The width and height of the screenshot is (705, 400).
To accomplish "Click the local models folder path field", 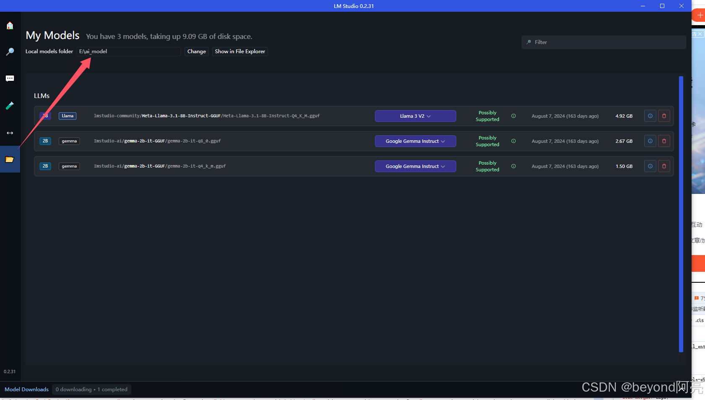I will point(129,52).
